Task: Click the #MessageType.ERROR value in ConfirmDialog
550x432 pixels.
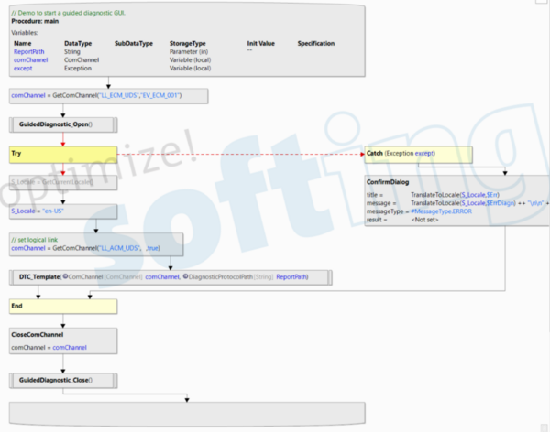Action: pos(441,211)
